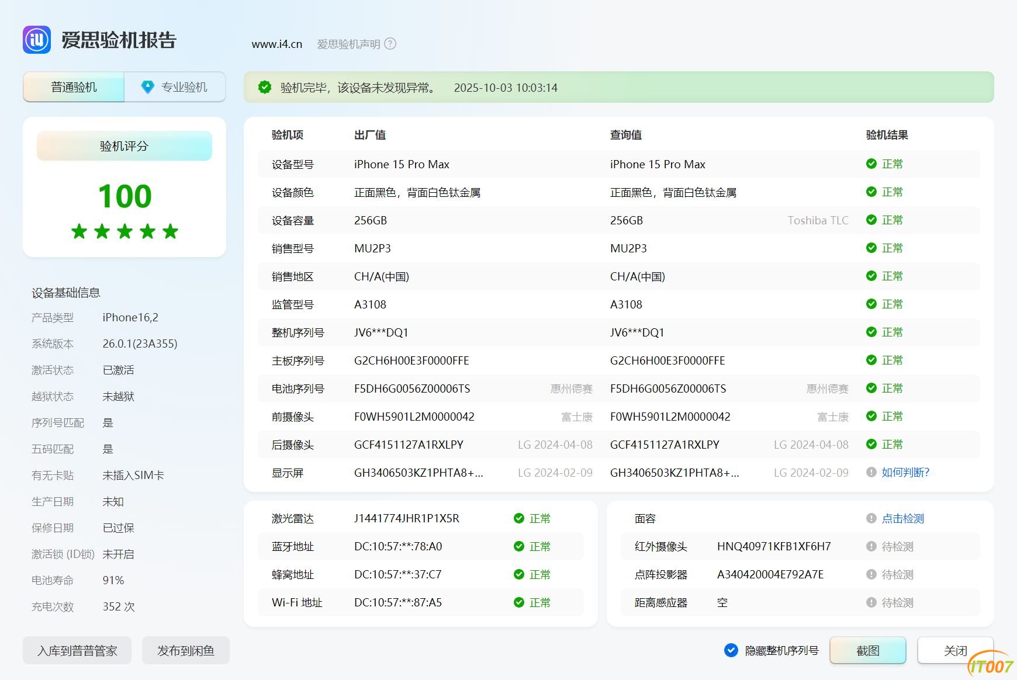Click the blue diamond icon on 专业验机 tab
This screenshot has width=1017, height=680.
[148, 87]
